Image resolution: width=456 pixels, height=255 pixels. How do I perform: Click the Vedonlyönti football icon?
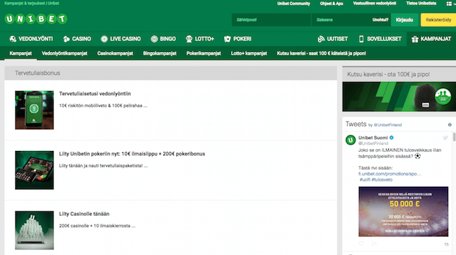point(13,39)
